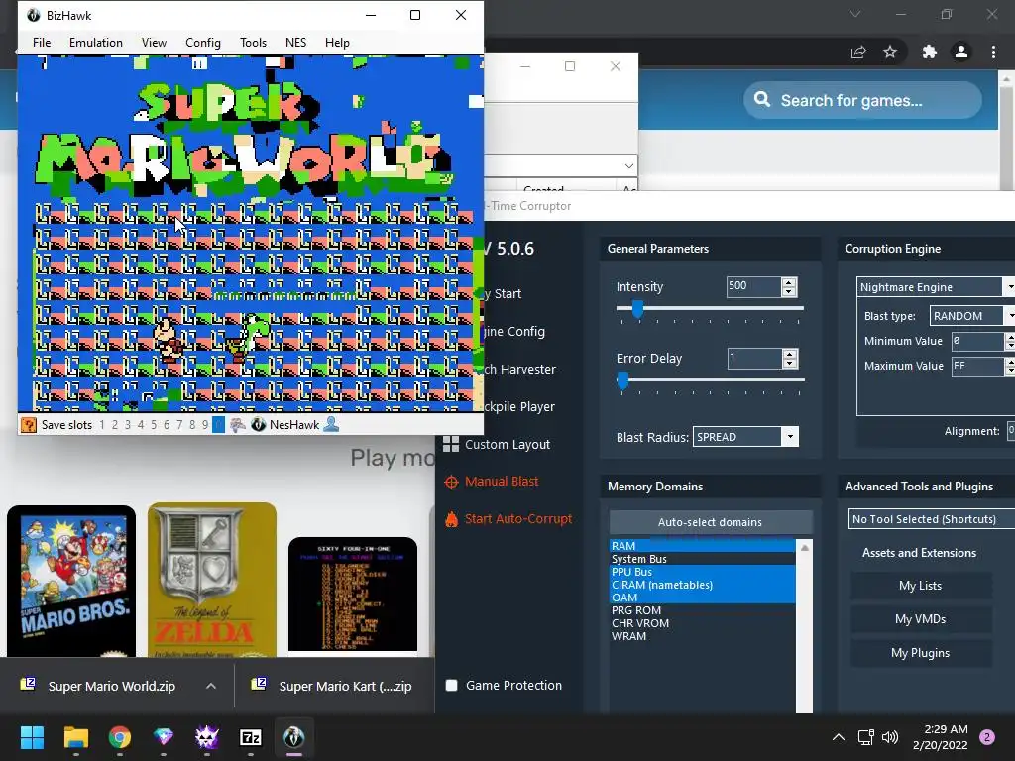Select highlighted save slot 0
The image size is (1015, 761).
click(x=219, y=425)
